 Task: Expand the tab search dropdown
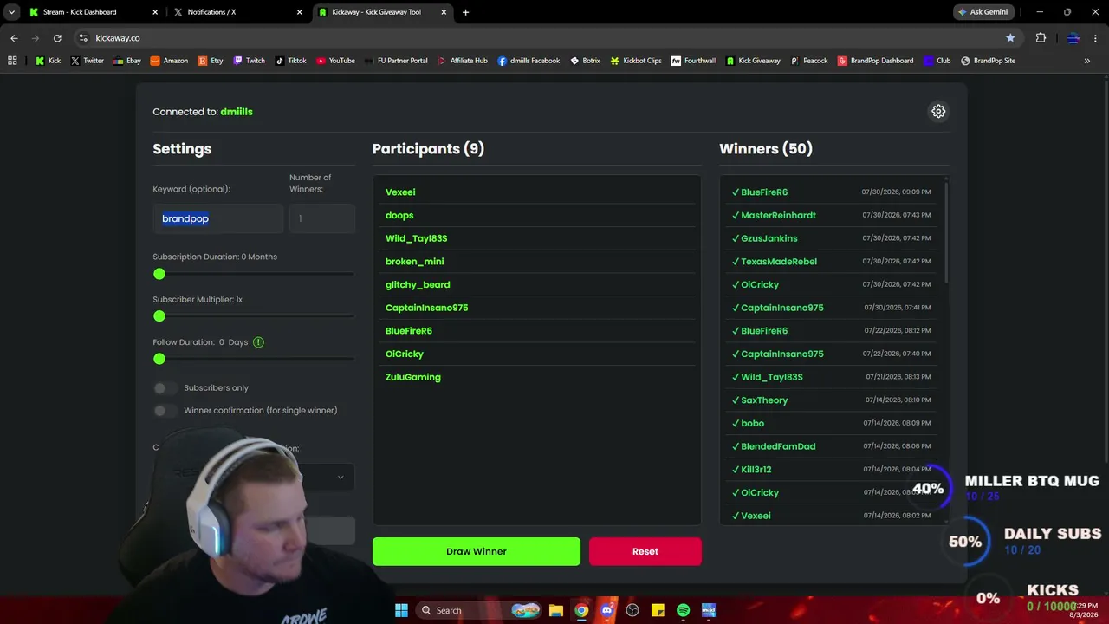[11, 12]
